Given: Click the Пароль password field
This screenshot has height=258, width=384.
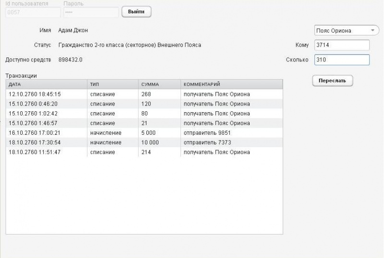Looking at the screenshot, I should pyautogui.click(x=91, y=12).
